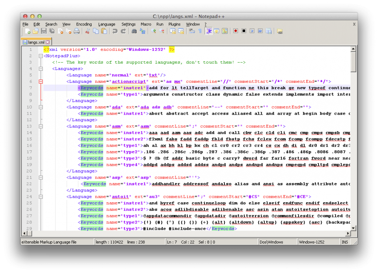378x273 pixels.
Task: Click the horizontal scrollbar left arrow
Action: (24, 233)
